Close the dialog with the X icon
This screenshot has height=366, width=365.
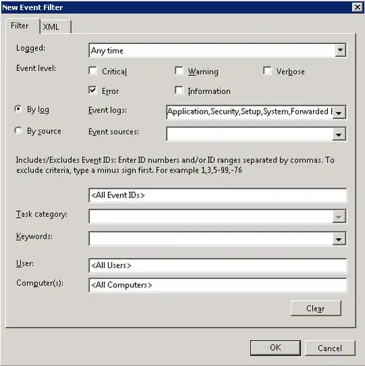358,7
